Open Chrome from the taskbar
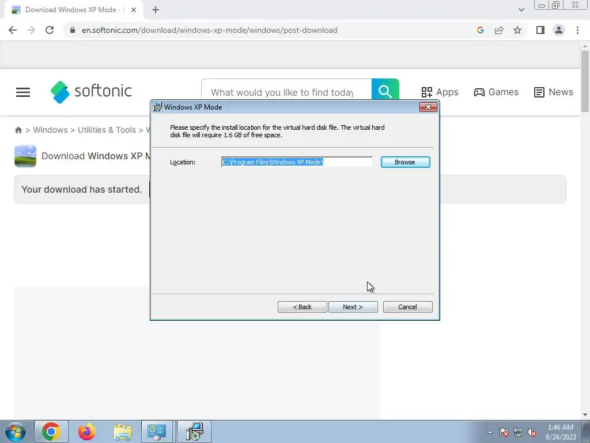The image size is (590, 443). 51,431
